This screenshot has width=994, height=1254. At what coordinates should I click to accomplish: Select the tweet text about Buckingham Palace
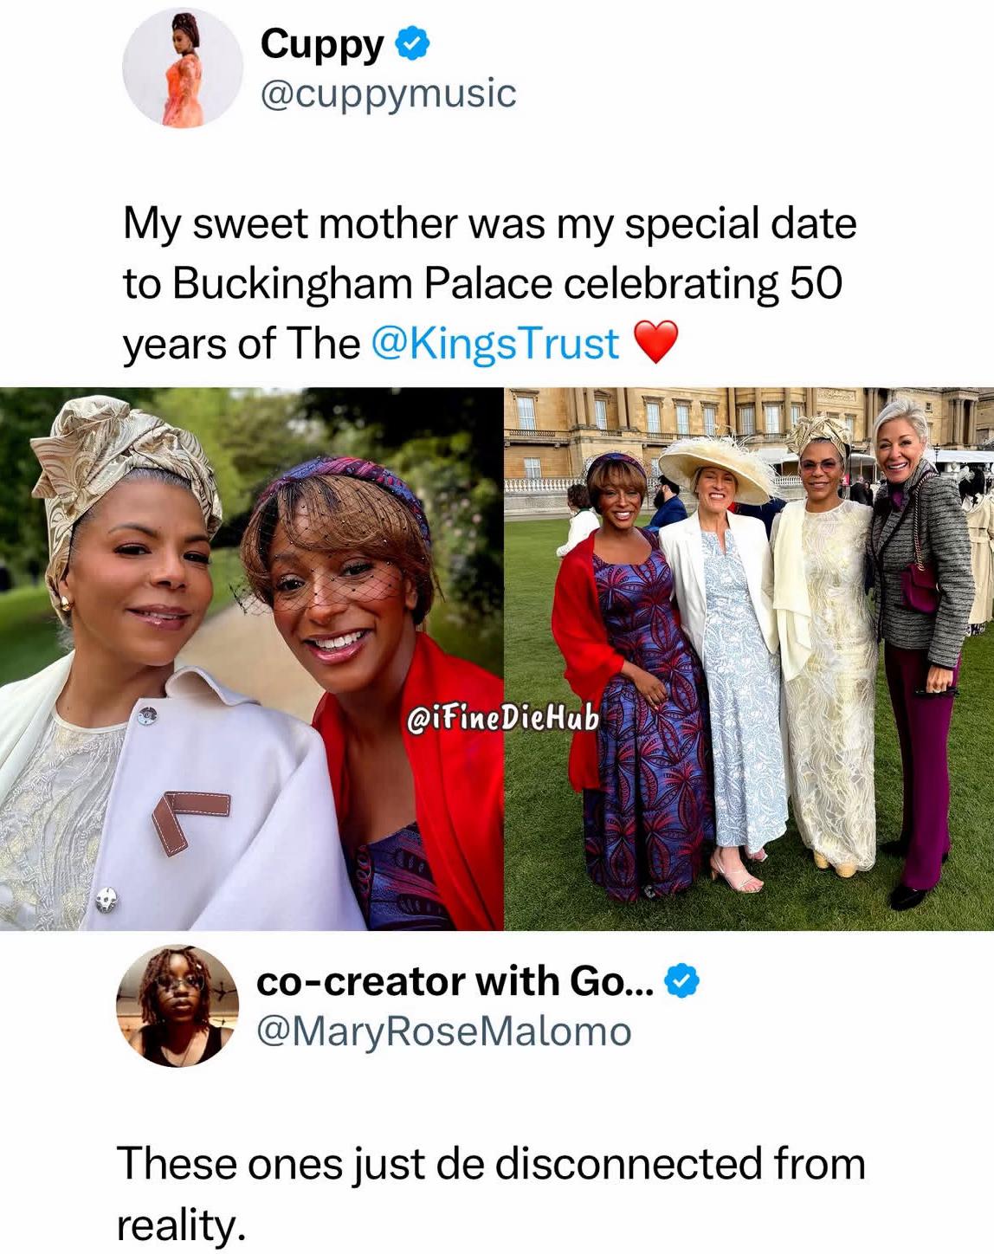(490, 283)
